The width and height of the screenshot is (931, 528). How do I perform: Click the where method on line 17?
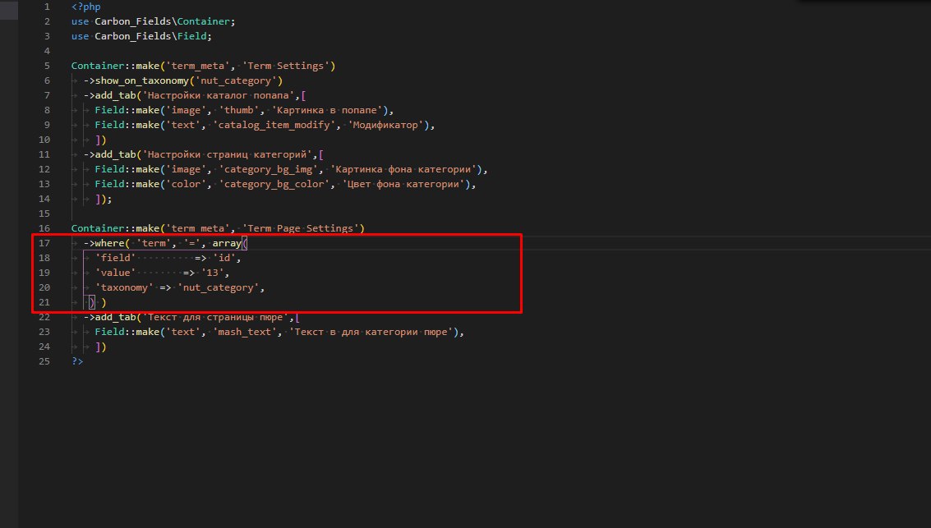tap(109, 243)
